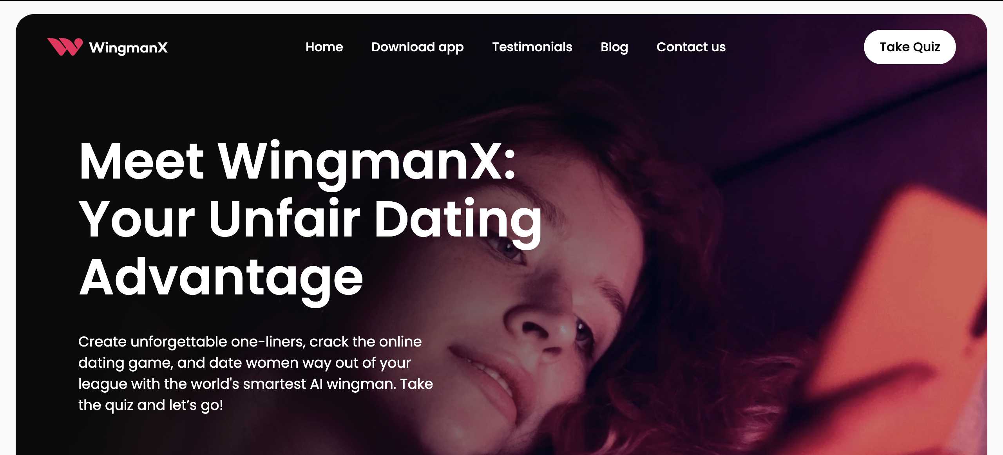1003x455 pixels.
Task: Open the WingmanX brand name link
Action: [x=129, y=47]
